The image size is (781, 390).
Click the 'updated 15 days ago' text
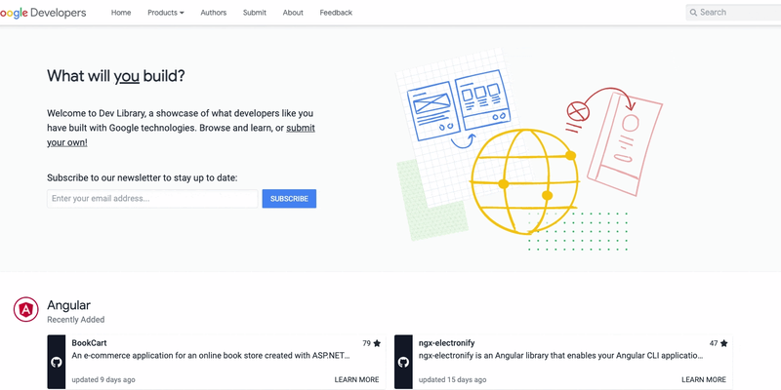452,379
